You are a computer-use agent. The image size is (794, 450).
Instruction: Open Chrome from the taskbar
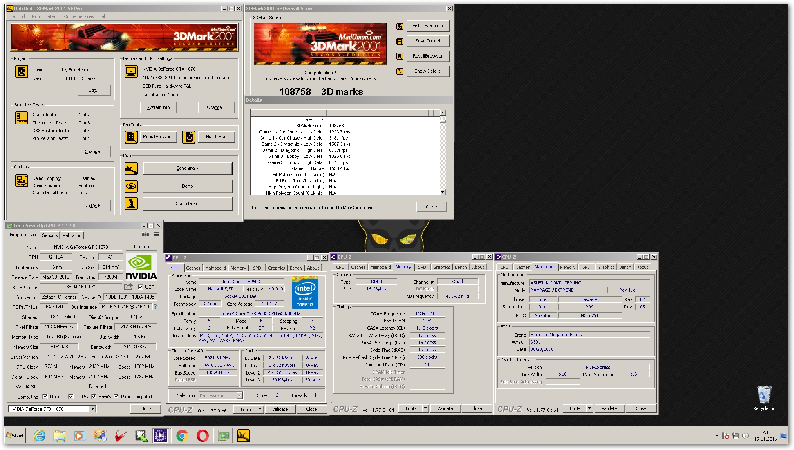tap(182, 436)
